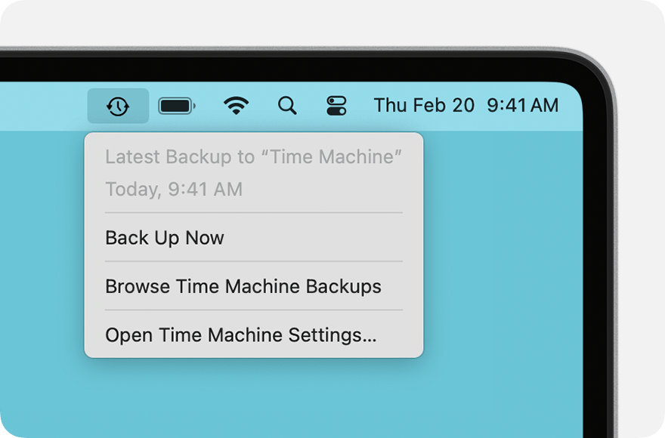Select Back Up Now from the menu
The image size is (665, 438).
(x=165, y=238)
